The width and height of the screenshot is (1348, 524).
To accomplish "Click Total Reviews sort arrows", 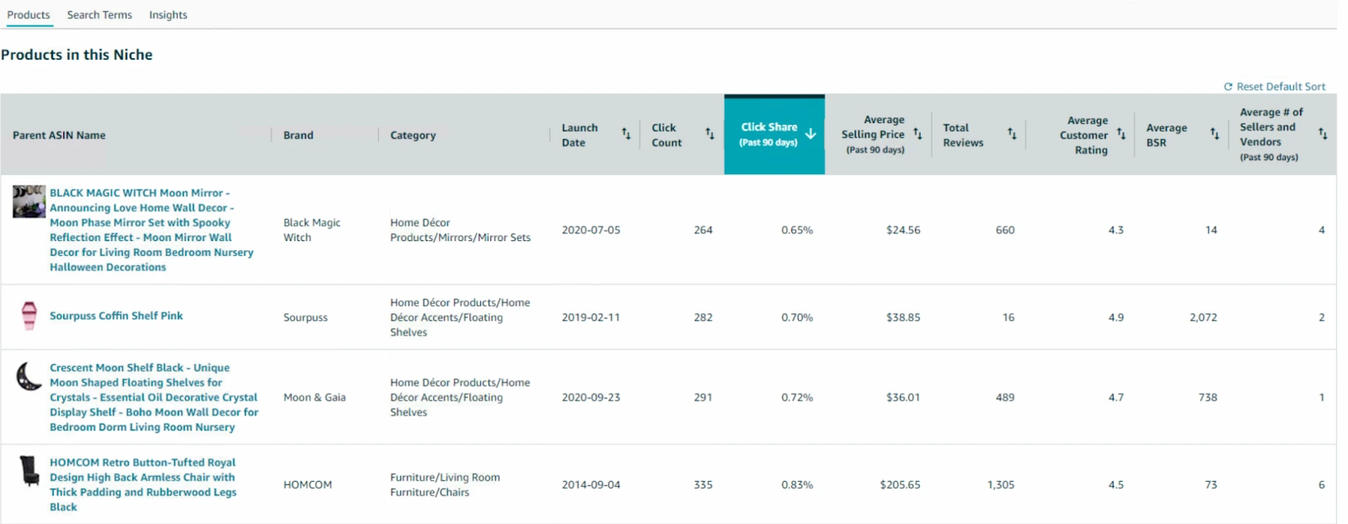I will (1012, 134).
